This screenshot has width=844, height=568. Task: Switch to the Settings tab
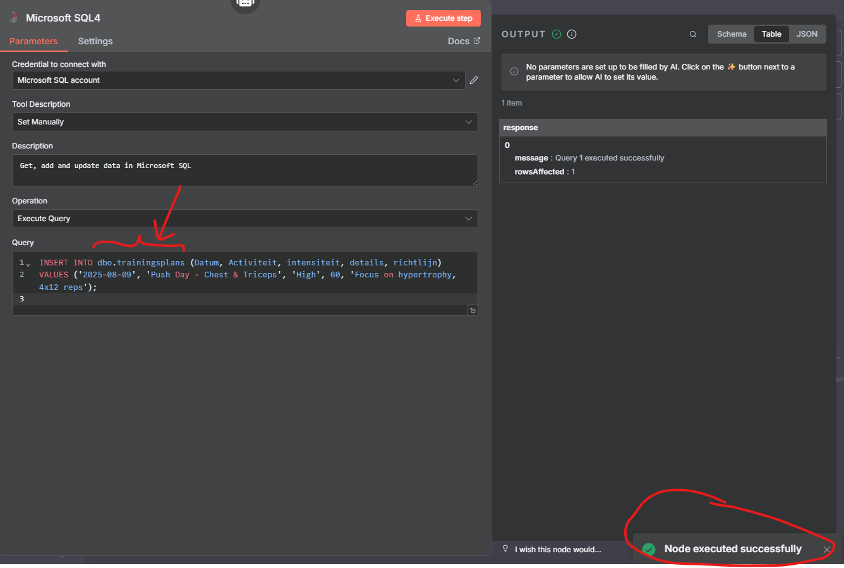95,41
